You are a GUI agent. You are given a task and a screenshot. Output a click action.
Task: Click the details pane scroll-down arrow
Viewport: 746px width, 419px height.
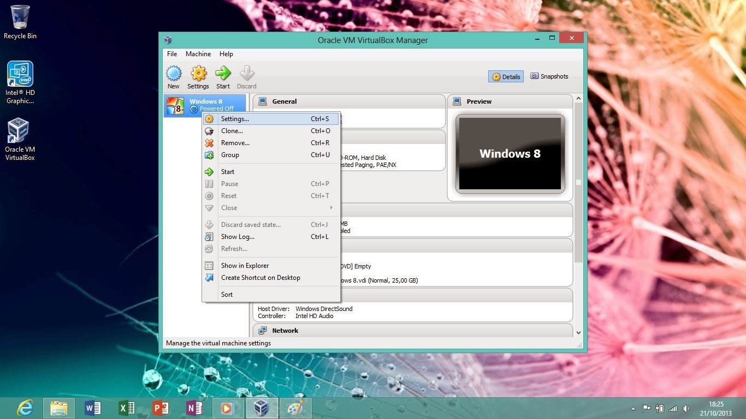(578, 332)
